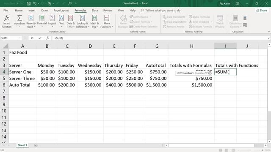This screenshot has height=152, width=271.
Task: Click the magnifier icon in quick access toolbar
Action: pos(70,3)
